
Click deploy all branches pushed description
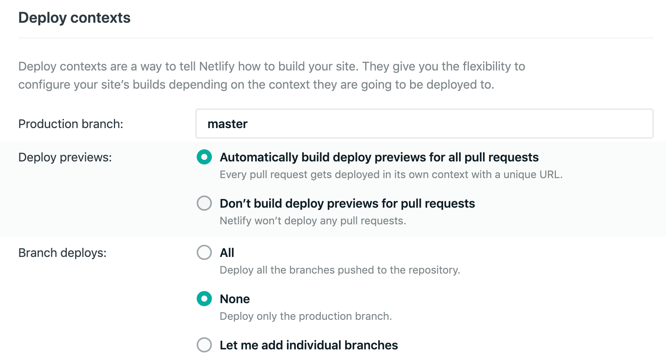(340, 270)
